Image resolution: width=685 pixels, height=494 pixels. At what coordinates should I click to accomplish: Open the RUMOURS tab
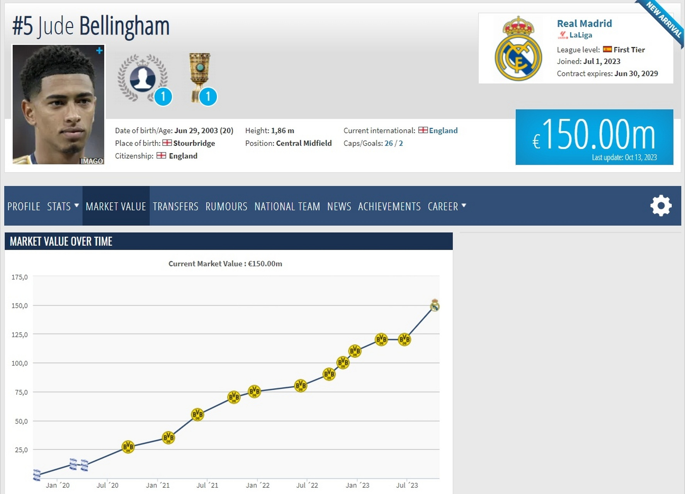[226, 206]
